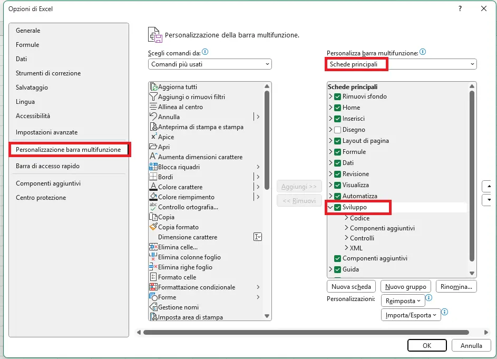The height and width of the screenshot is (359, 497).
Task: Click the Elimina colonne foglio icon
Action: 153,257
